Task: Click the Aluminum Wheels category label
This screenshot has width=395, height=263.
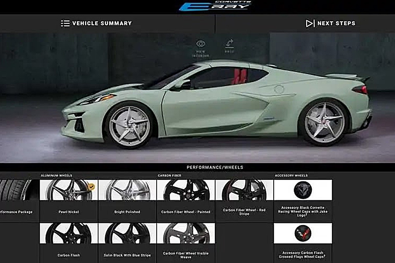Action: pos(57,176)
